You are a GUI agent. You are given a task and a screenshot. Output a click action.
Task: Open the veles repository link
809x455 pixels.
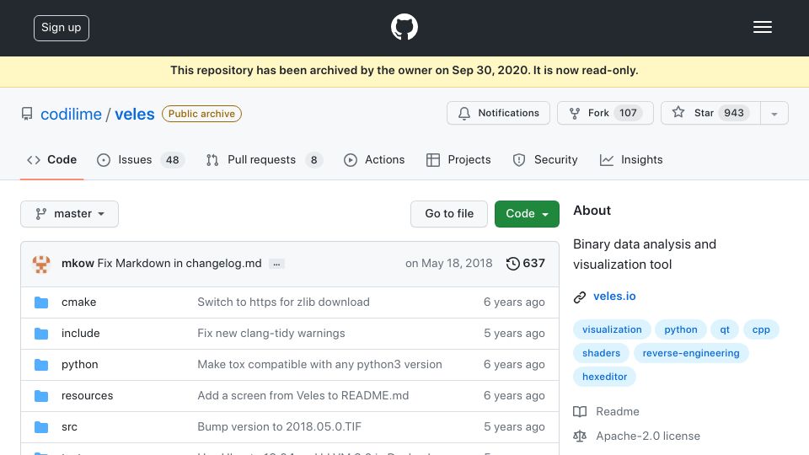pos(135,114)
